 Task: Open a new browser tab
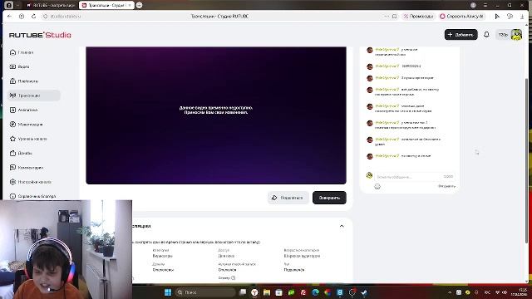pyautogui.click(x=139, y=5)
